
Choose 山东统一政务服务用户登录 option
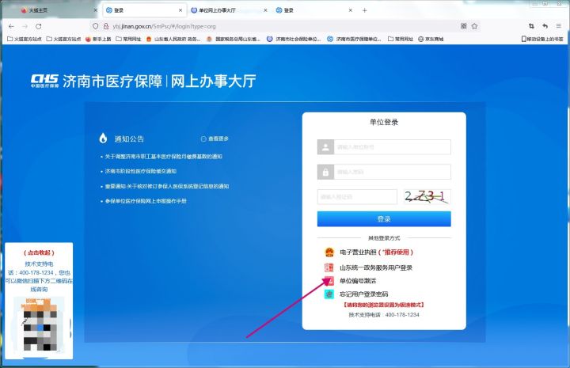click(376, 267)
